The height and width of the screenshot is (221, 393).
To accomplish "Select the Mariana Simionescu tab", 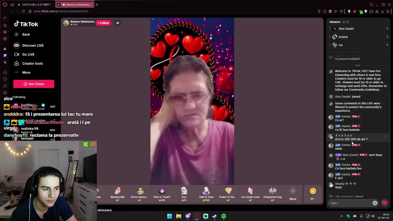I will tap(75, 5).
